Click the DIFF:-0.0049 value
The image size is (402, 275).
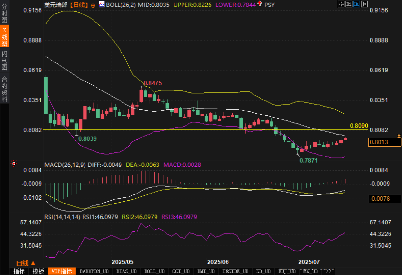[105, 165]
